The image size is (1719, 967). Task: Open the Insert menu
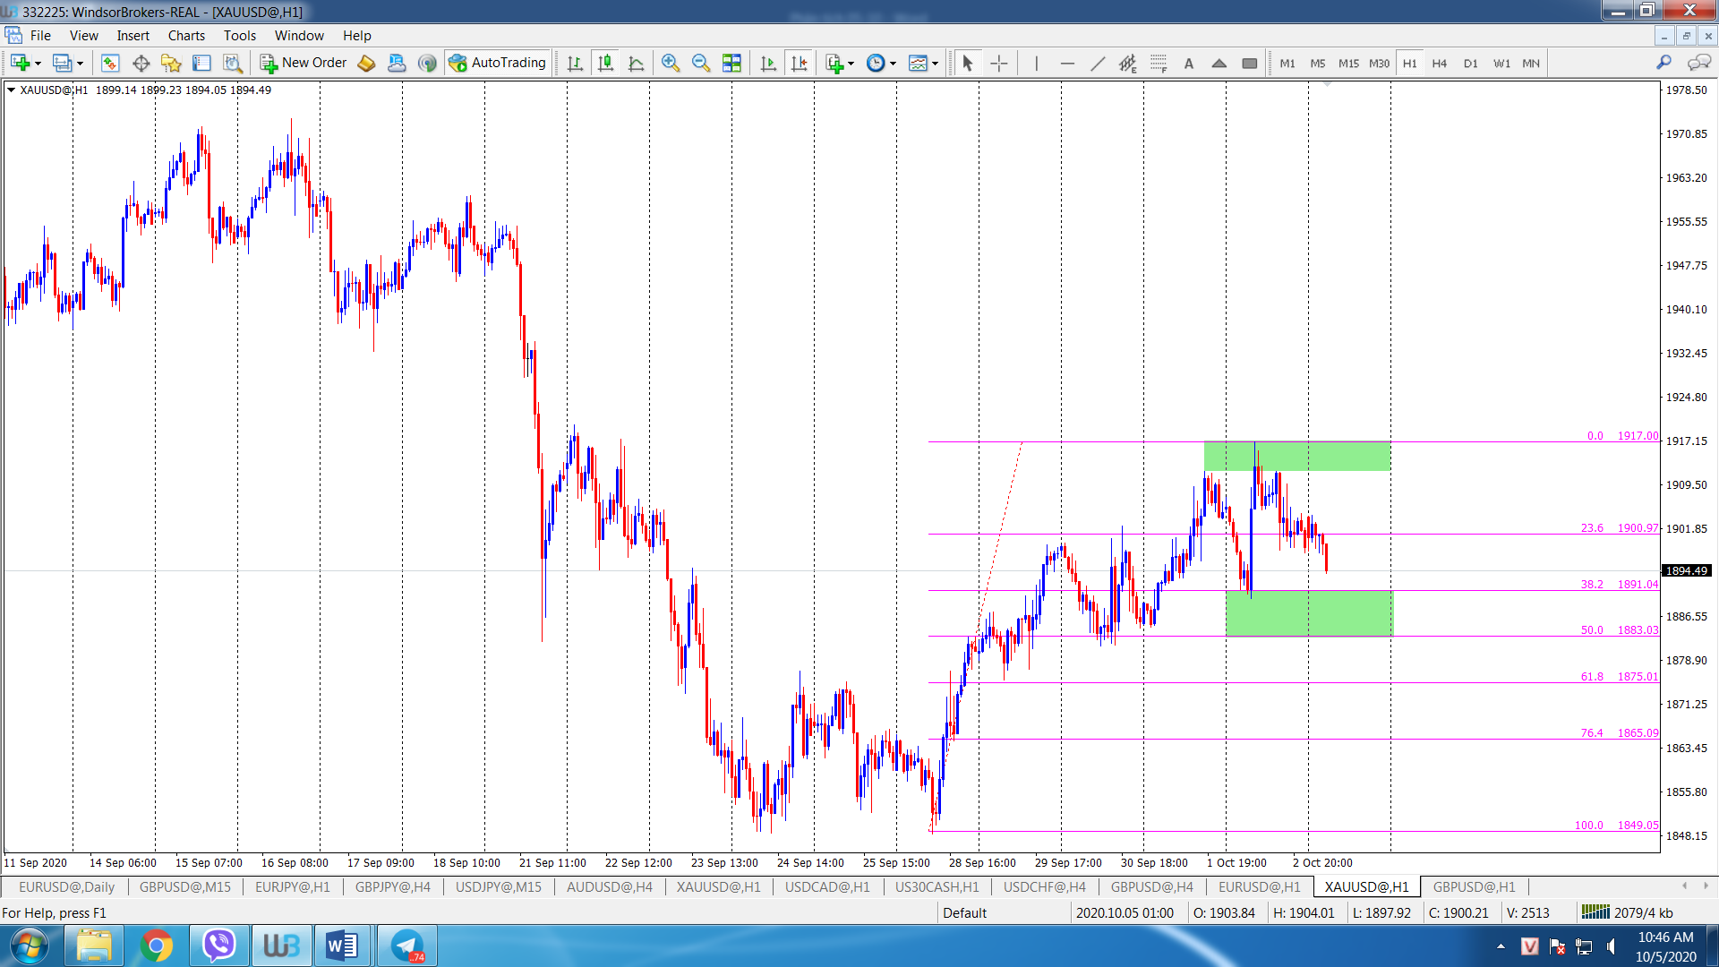click(133, 36)
